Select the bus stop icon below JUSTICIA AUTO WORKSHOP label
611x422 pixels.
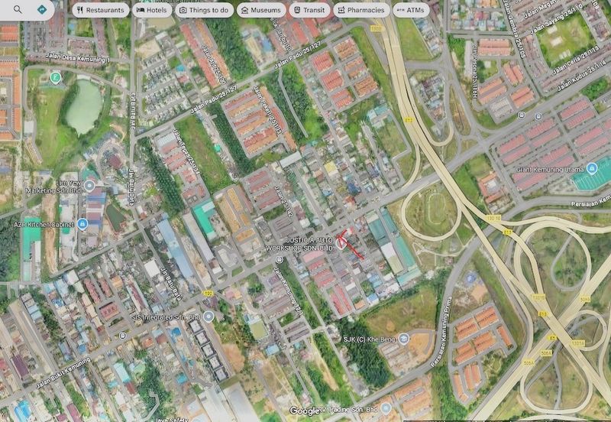279,259
